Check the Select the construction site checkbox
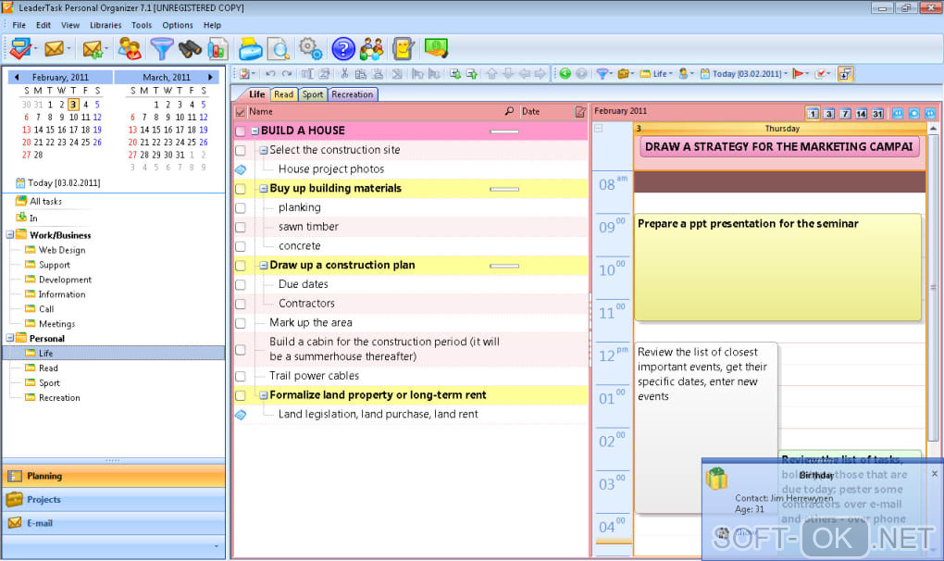Image resolution: width=944 pixels, height=561 pixels. tap(241, 150)
